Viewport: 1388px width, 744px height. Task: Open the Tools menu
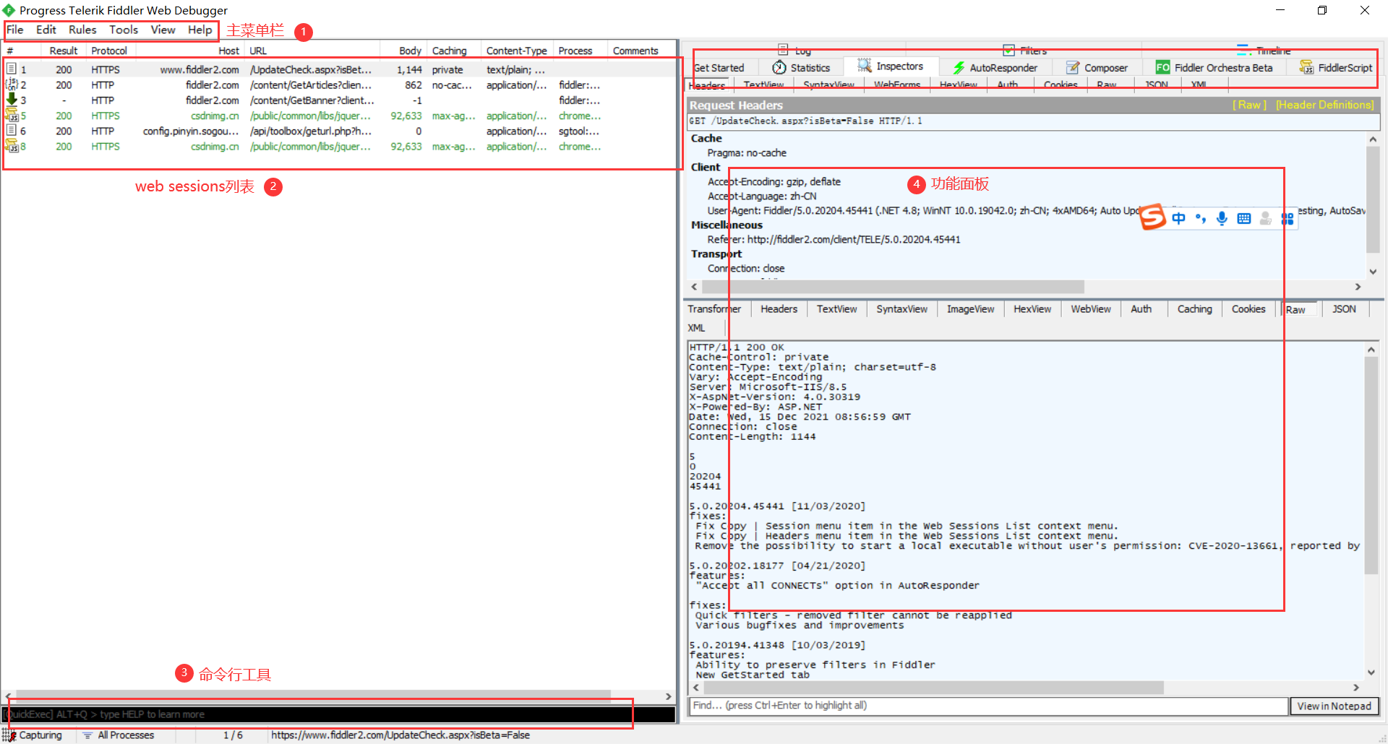[x=124, y=30]
